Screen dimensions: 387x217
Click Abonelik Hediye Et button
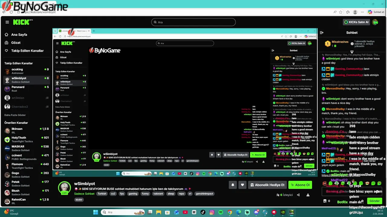pos(267,185)
